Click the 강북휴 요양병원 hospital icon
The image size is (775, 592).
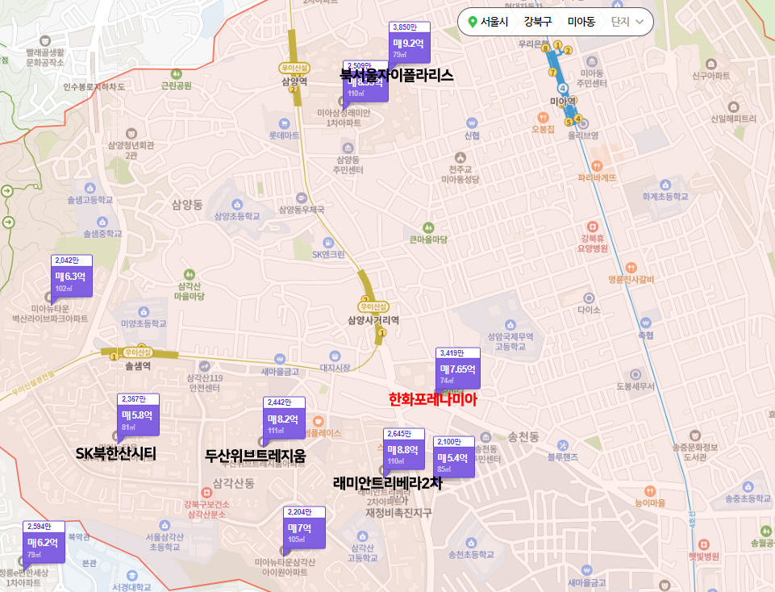point(593,227)
